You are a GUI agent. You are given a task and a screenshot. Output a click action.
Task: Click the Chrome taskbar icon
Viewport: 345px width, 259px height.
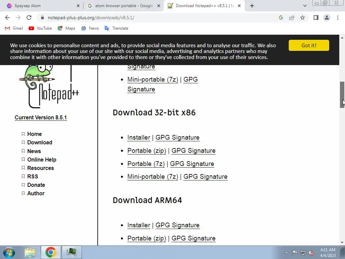51,252
